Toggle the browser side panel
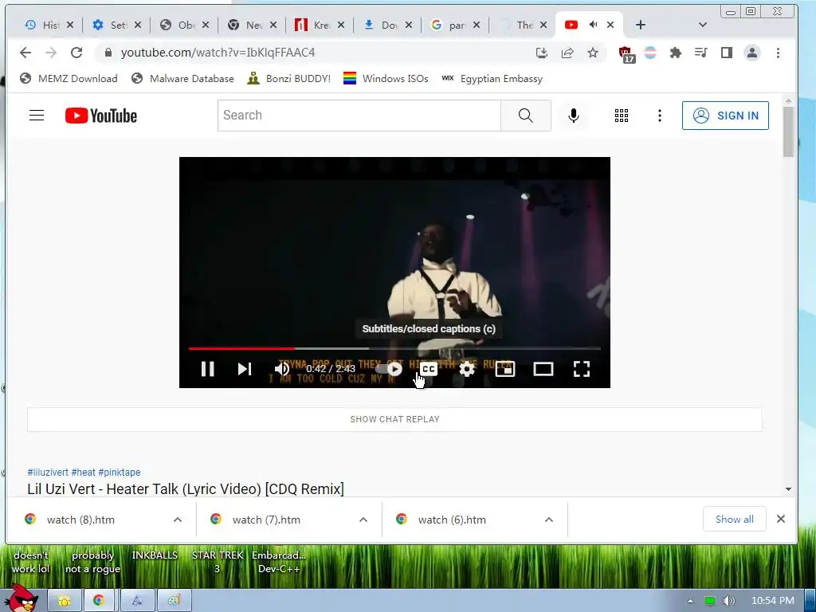Image resolution: width=816 pixels, height=612 pixels. tap(727, 53)
